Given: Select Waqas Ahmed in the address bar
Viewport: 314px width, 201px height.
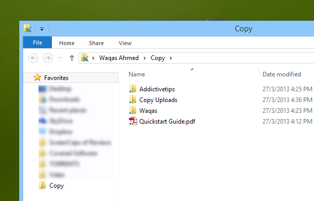Looking at the screenshot, I should 119,58.
